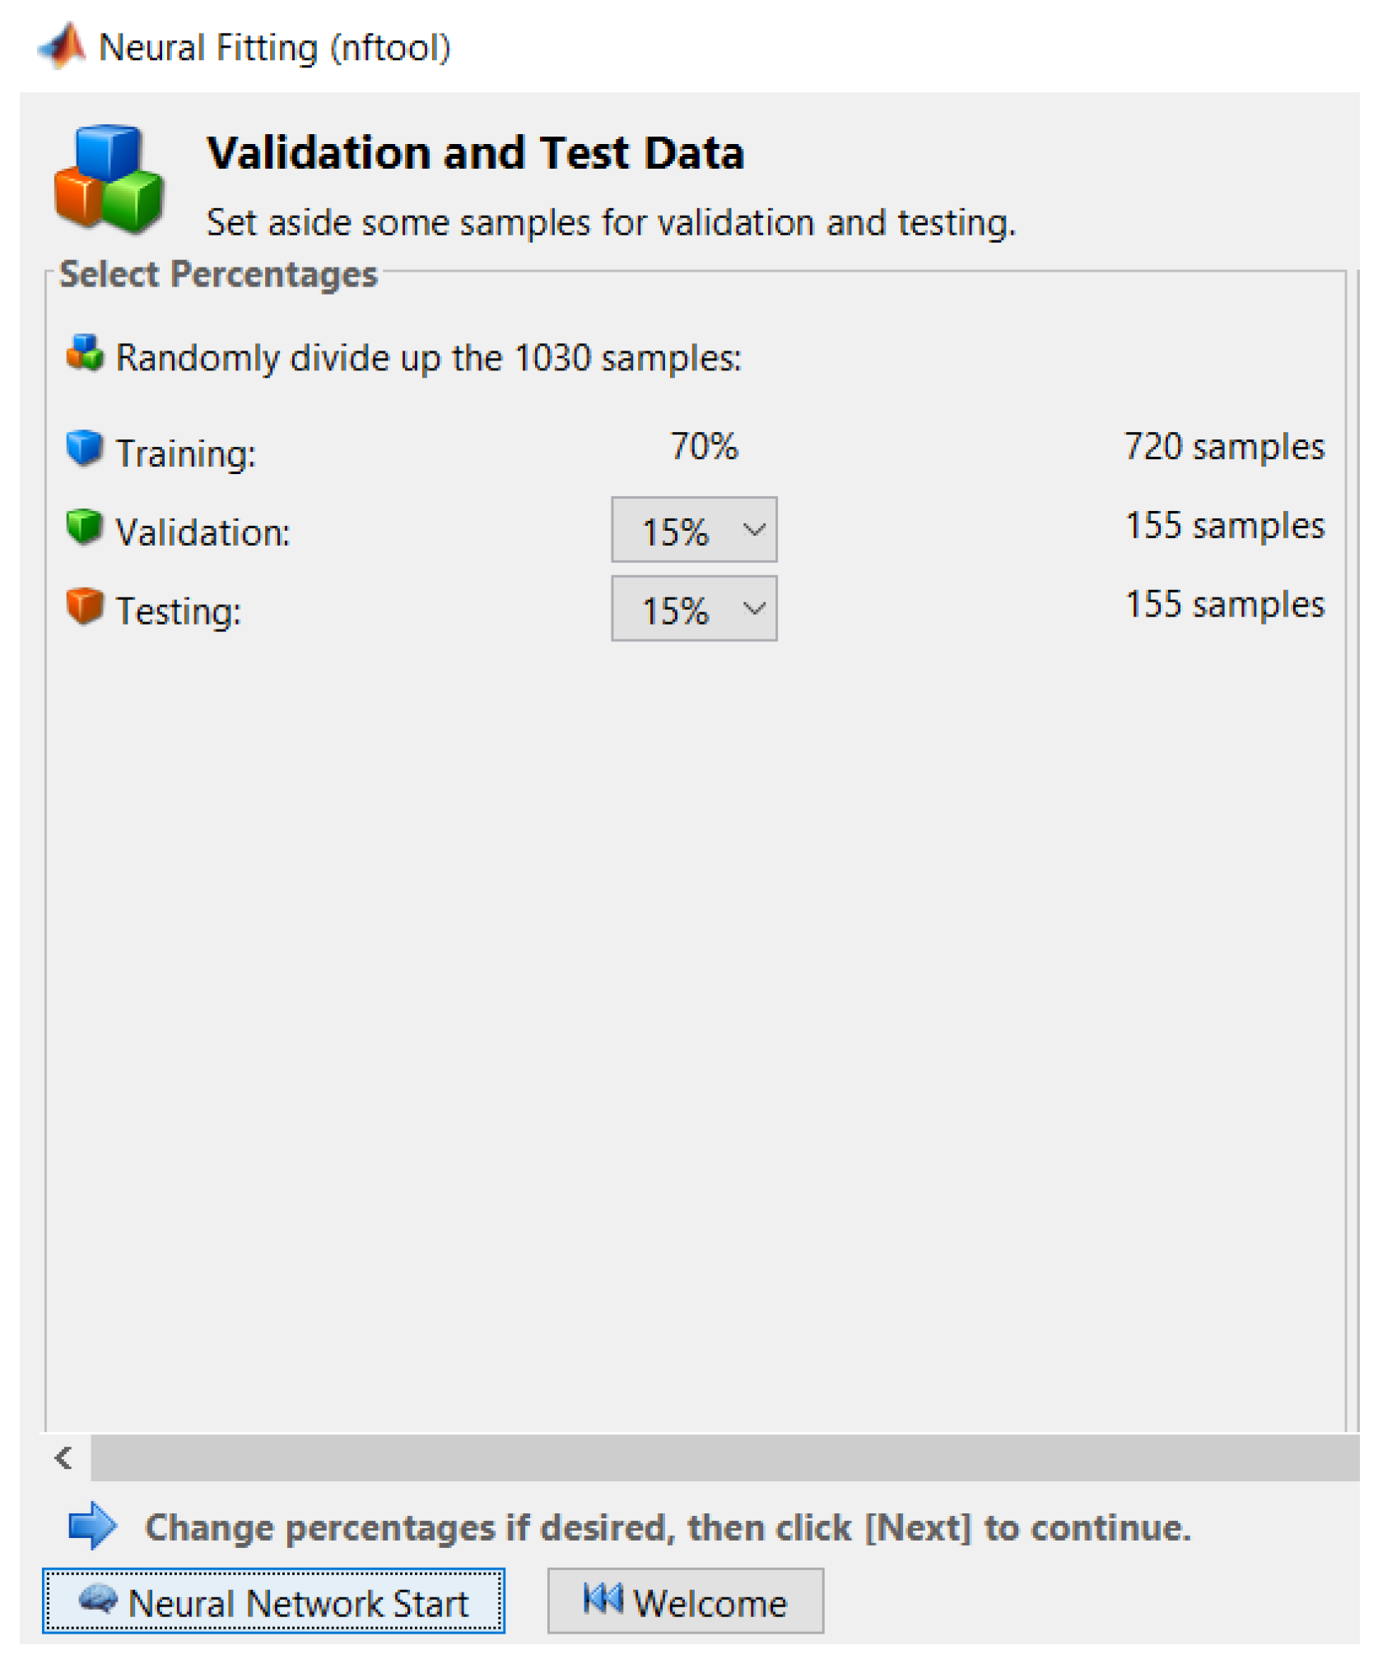Click the blue cube icon next to Training
The image size is (1378, 1664).
[x=84, y=449]
